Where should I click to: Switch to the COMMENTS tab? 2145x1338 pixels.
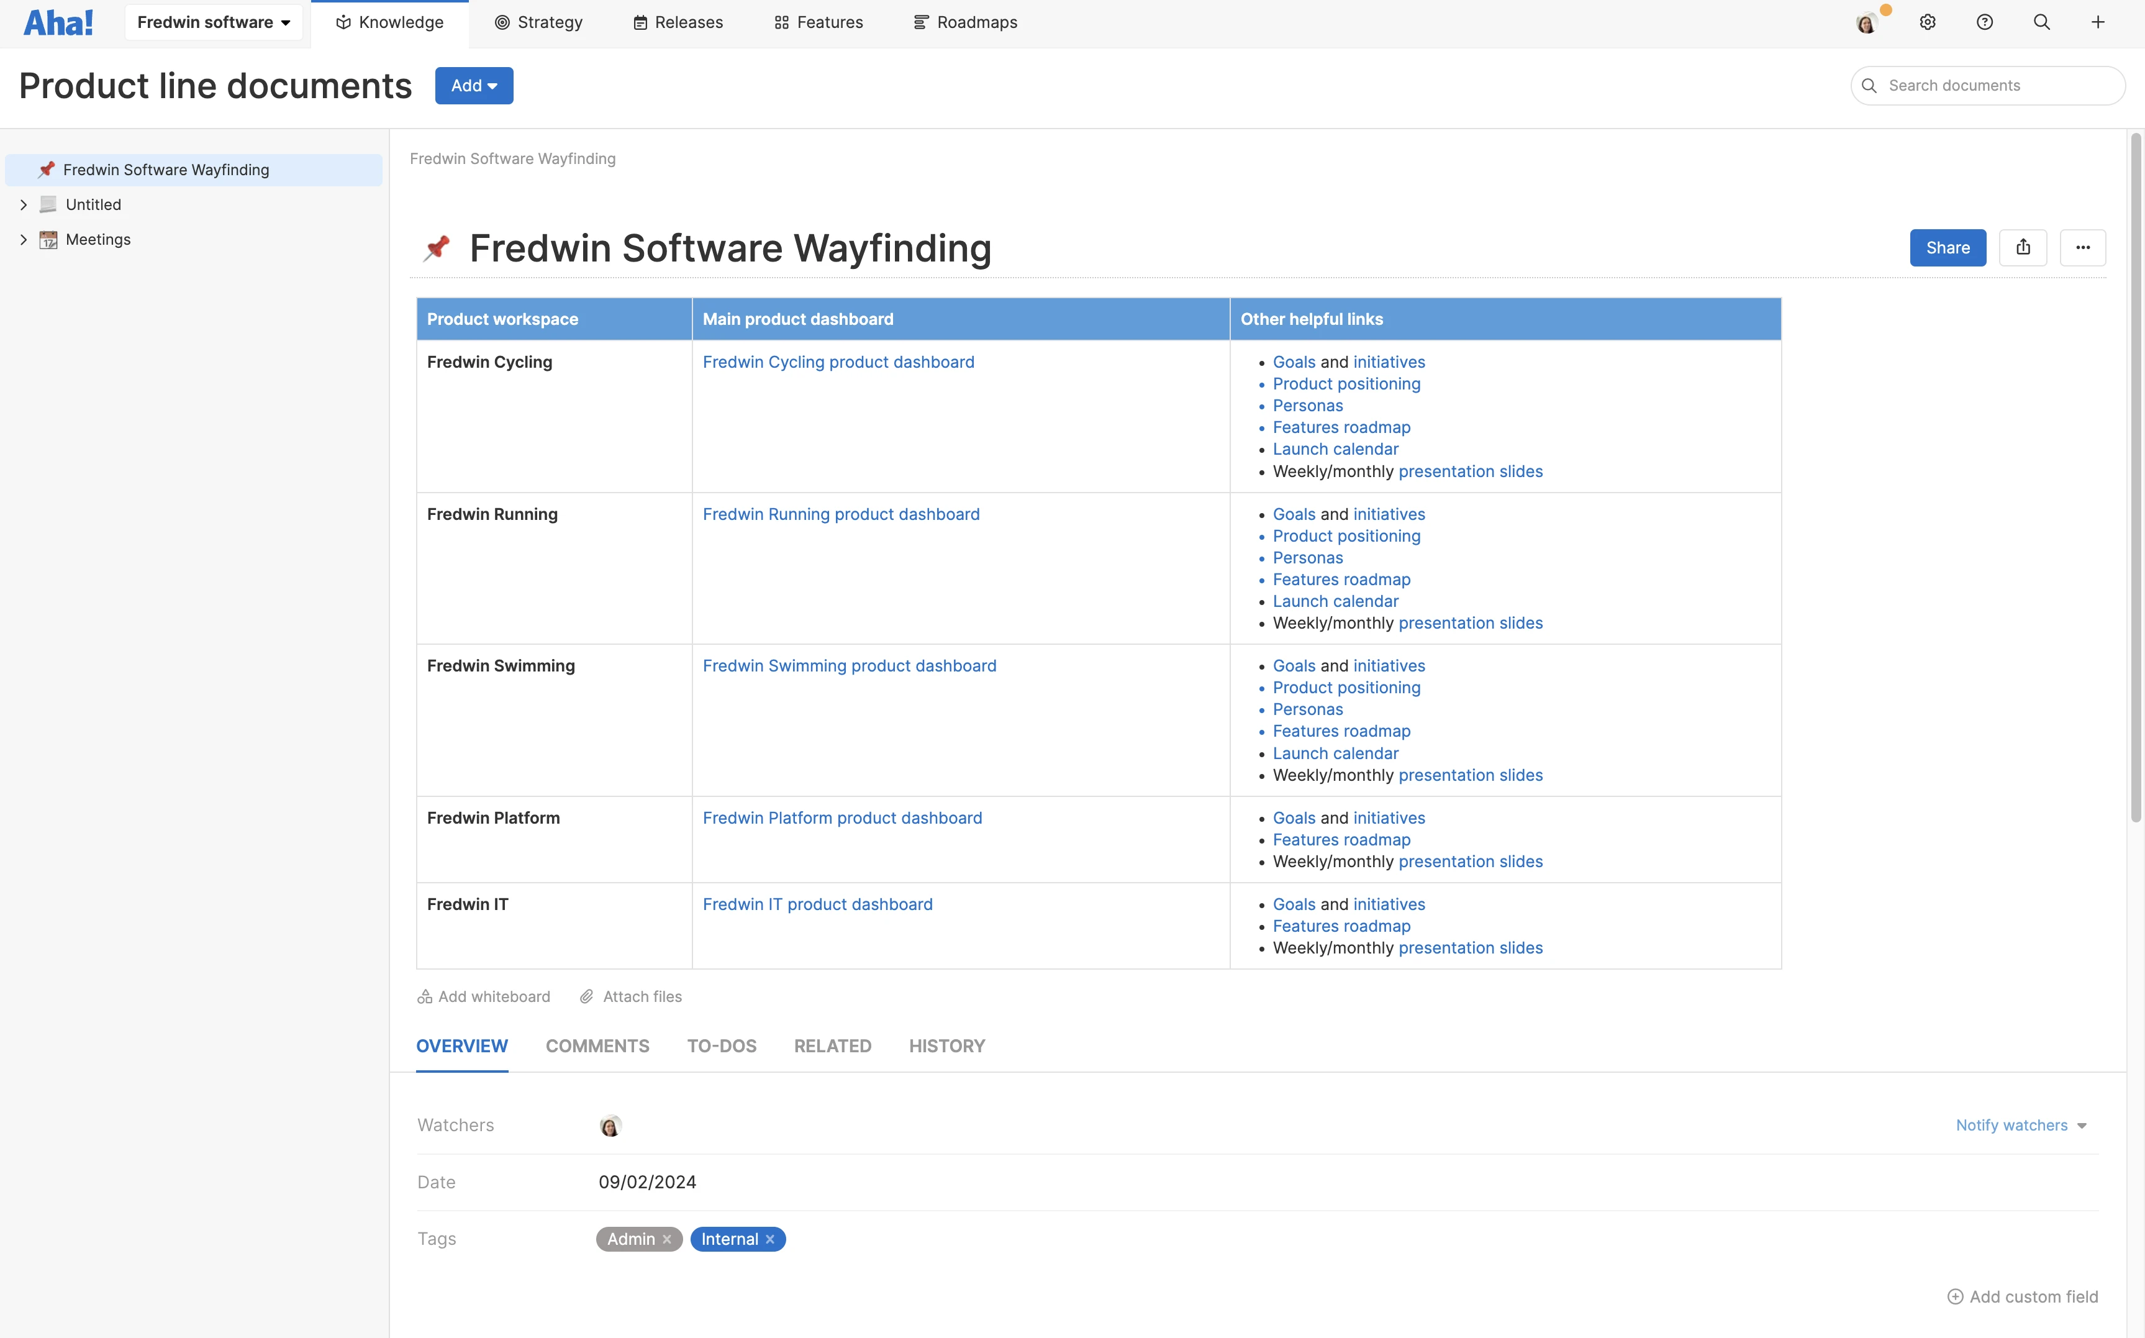pyautogui.click(x=597, y=1046)
